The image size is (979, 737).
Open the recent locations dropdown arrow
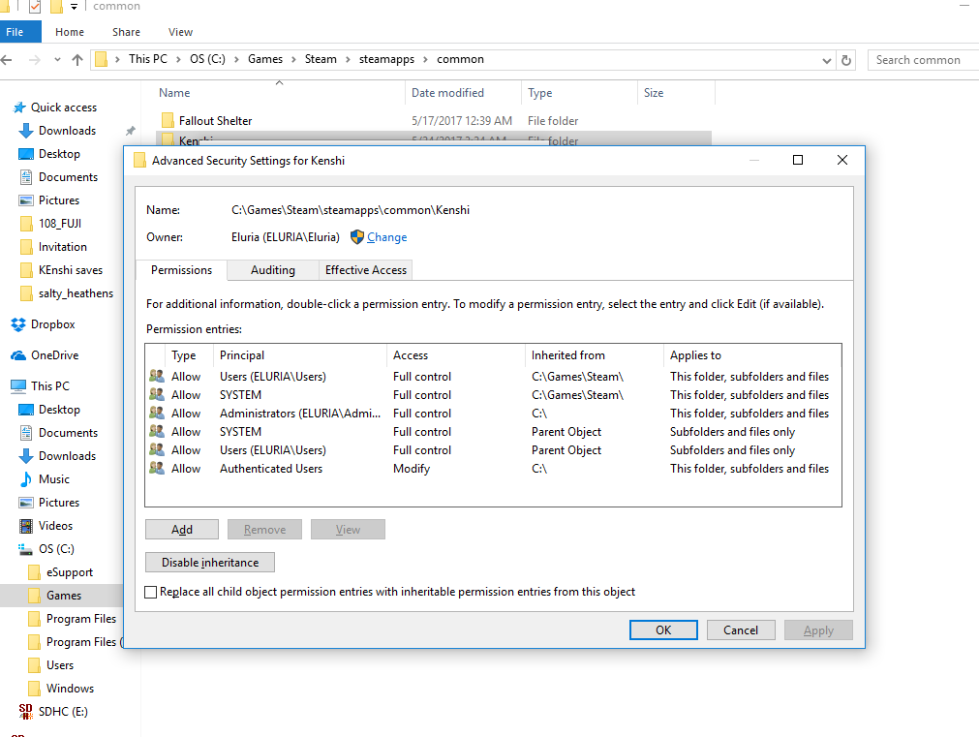click(57, 60)
